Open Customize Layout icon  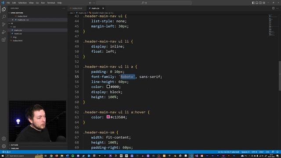[264, 3]
